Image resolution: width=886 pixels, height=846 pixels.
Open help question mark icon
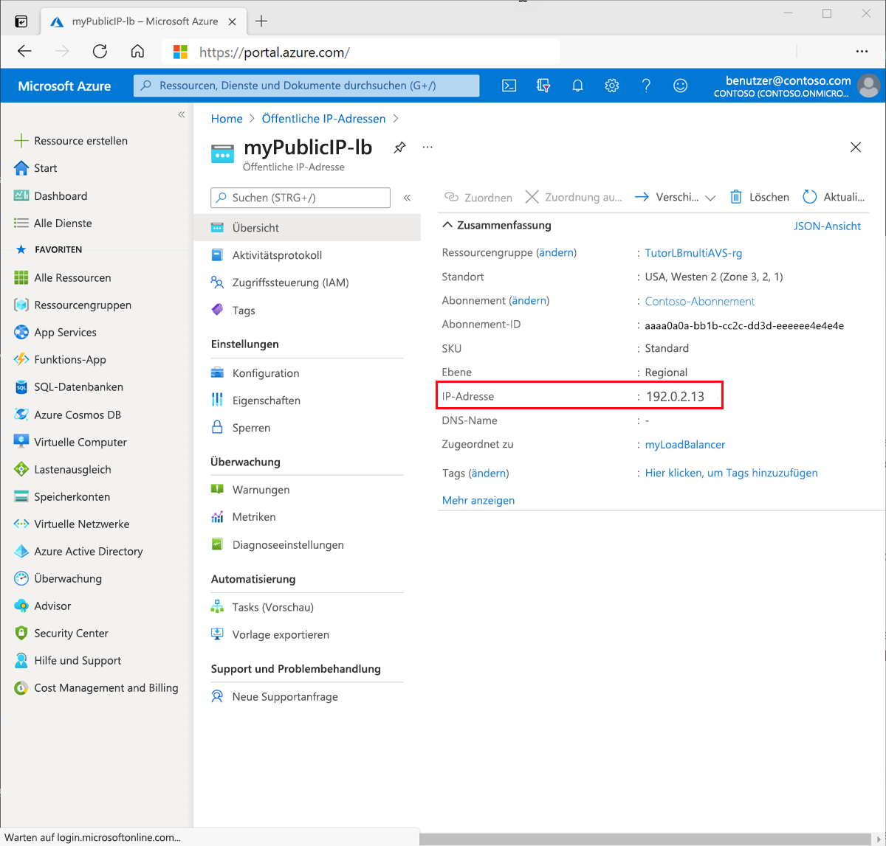[646, 86]
